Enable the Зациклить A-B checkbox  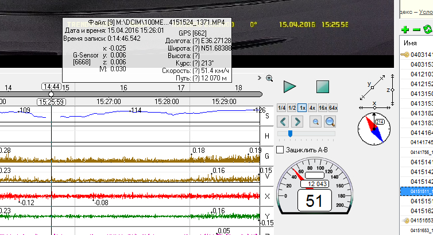pyautogui.click(x=280, y=150)
